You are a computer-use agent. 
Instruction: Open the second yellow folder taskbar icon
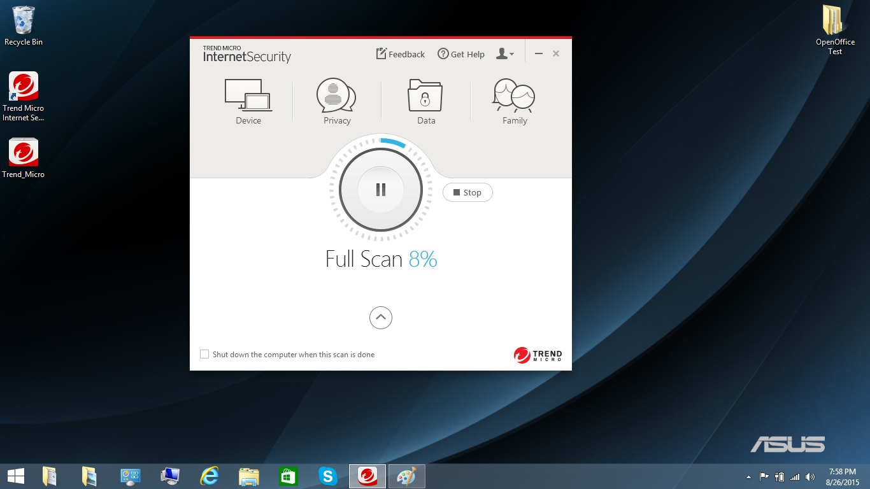[89, 476]
